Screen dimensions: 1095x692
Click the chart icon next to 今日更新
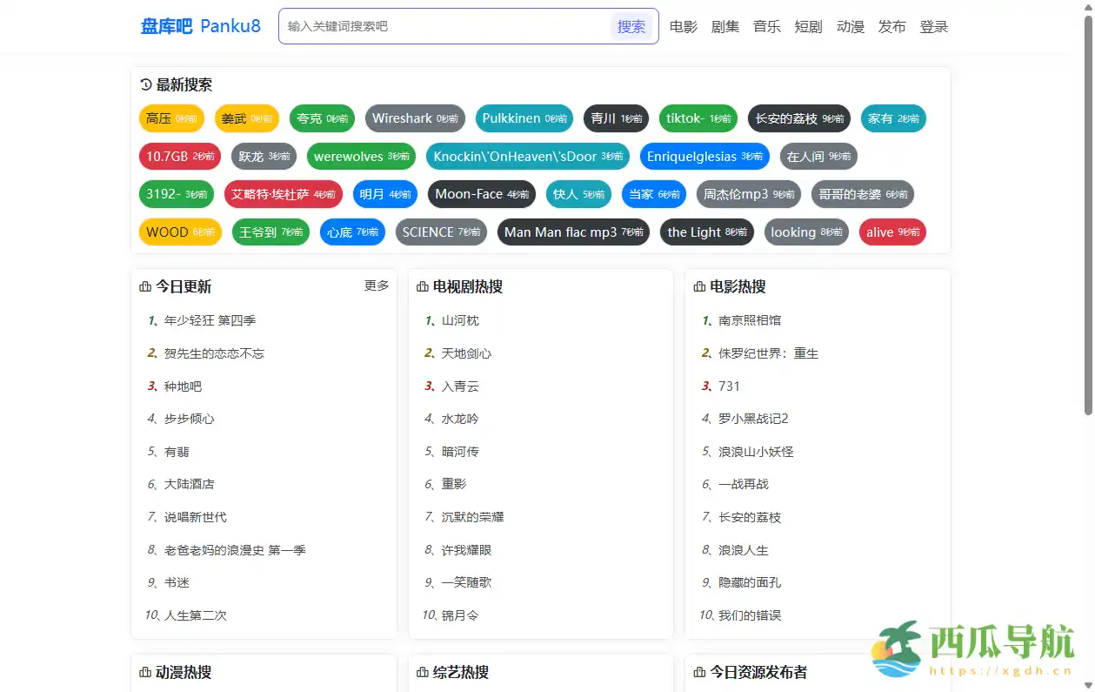144,286
